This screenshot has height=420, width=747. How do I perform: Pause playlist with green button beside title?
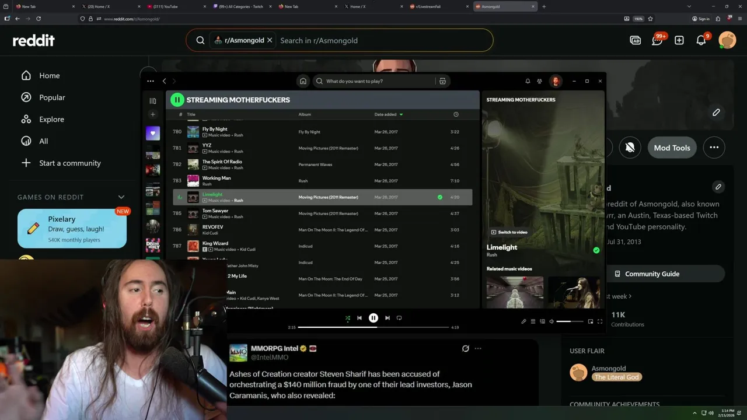point(177,100)
